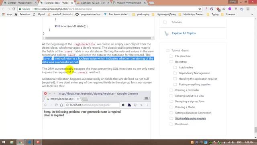The height and width of the screenshot is (145, 257).
Task: Open the Typing bookmarks folder
Action: (x=212, y=14)
